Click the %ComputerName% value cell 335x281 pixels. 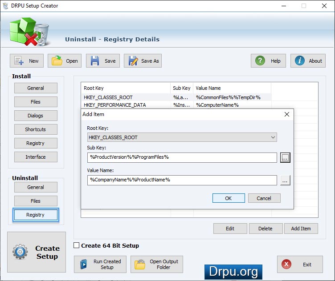coord(217,105)
